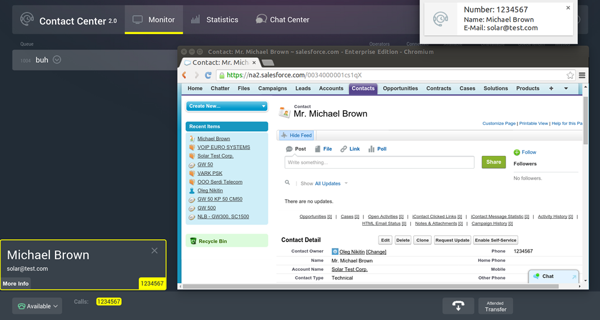The width and height of the screenshot is (600, 320).
Task: Open the Salesforce Files tab
Action: tap(244, 88)
